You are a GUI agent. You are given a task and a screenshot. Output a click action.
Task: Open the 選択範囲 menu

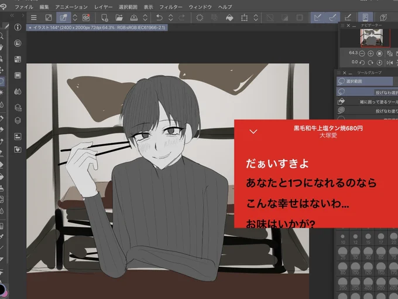pyautogui.click(x=128, y=7)
